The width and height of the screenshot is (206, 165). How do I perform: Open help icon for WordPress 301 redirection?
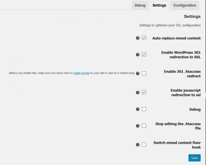(138, 54)
